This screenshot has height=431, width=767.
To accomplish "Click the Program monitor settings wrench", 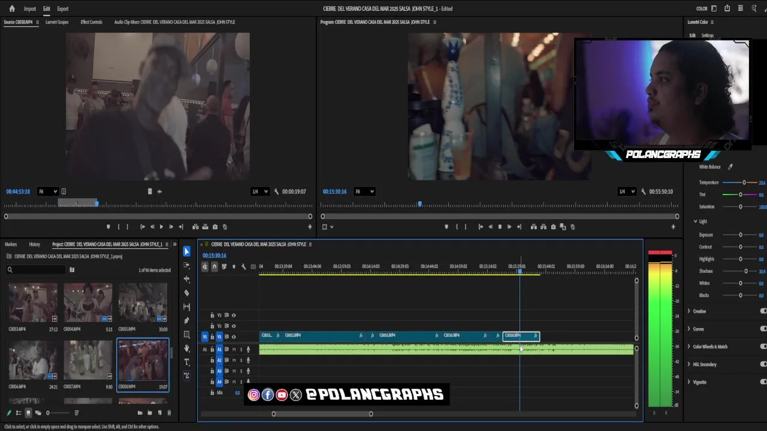I will tap(643, 192).
